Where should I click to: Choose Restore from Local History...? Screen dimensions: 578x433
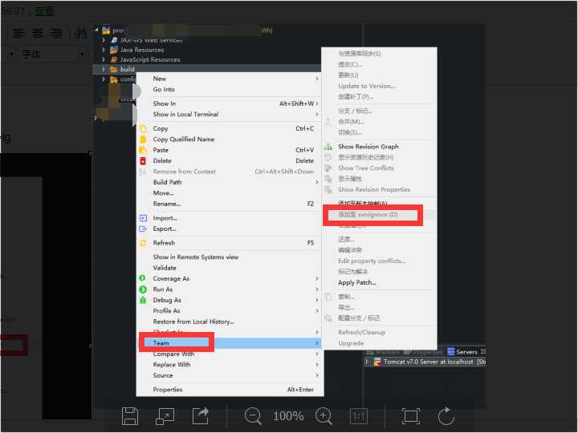[x=193, y=322]
